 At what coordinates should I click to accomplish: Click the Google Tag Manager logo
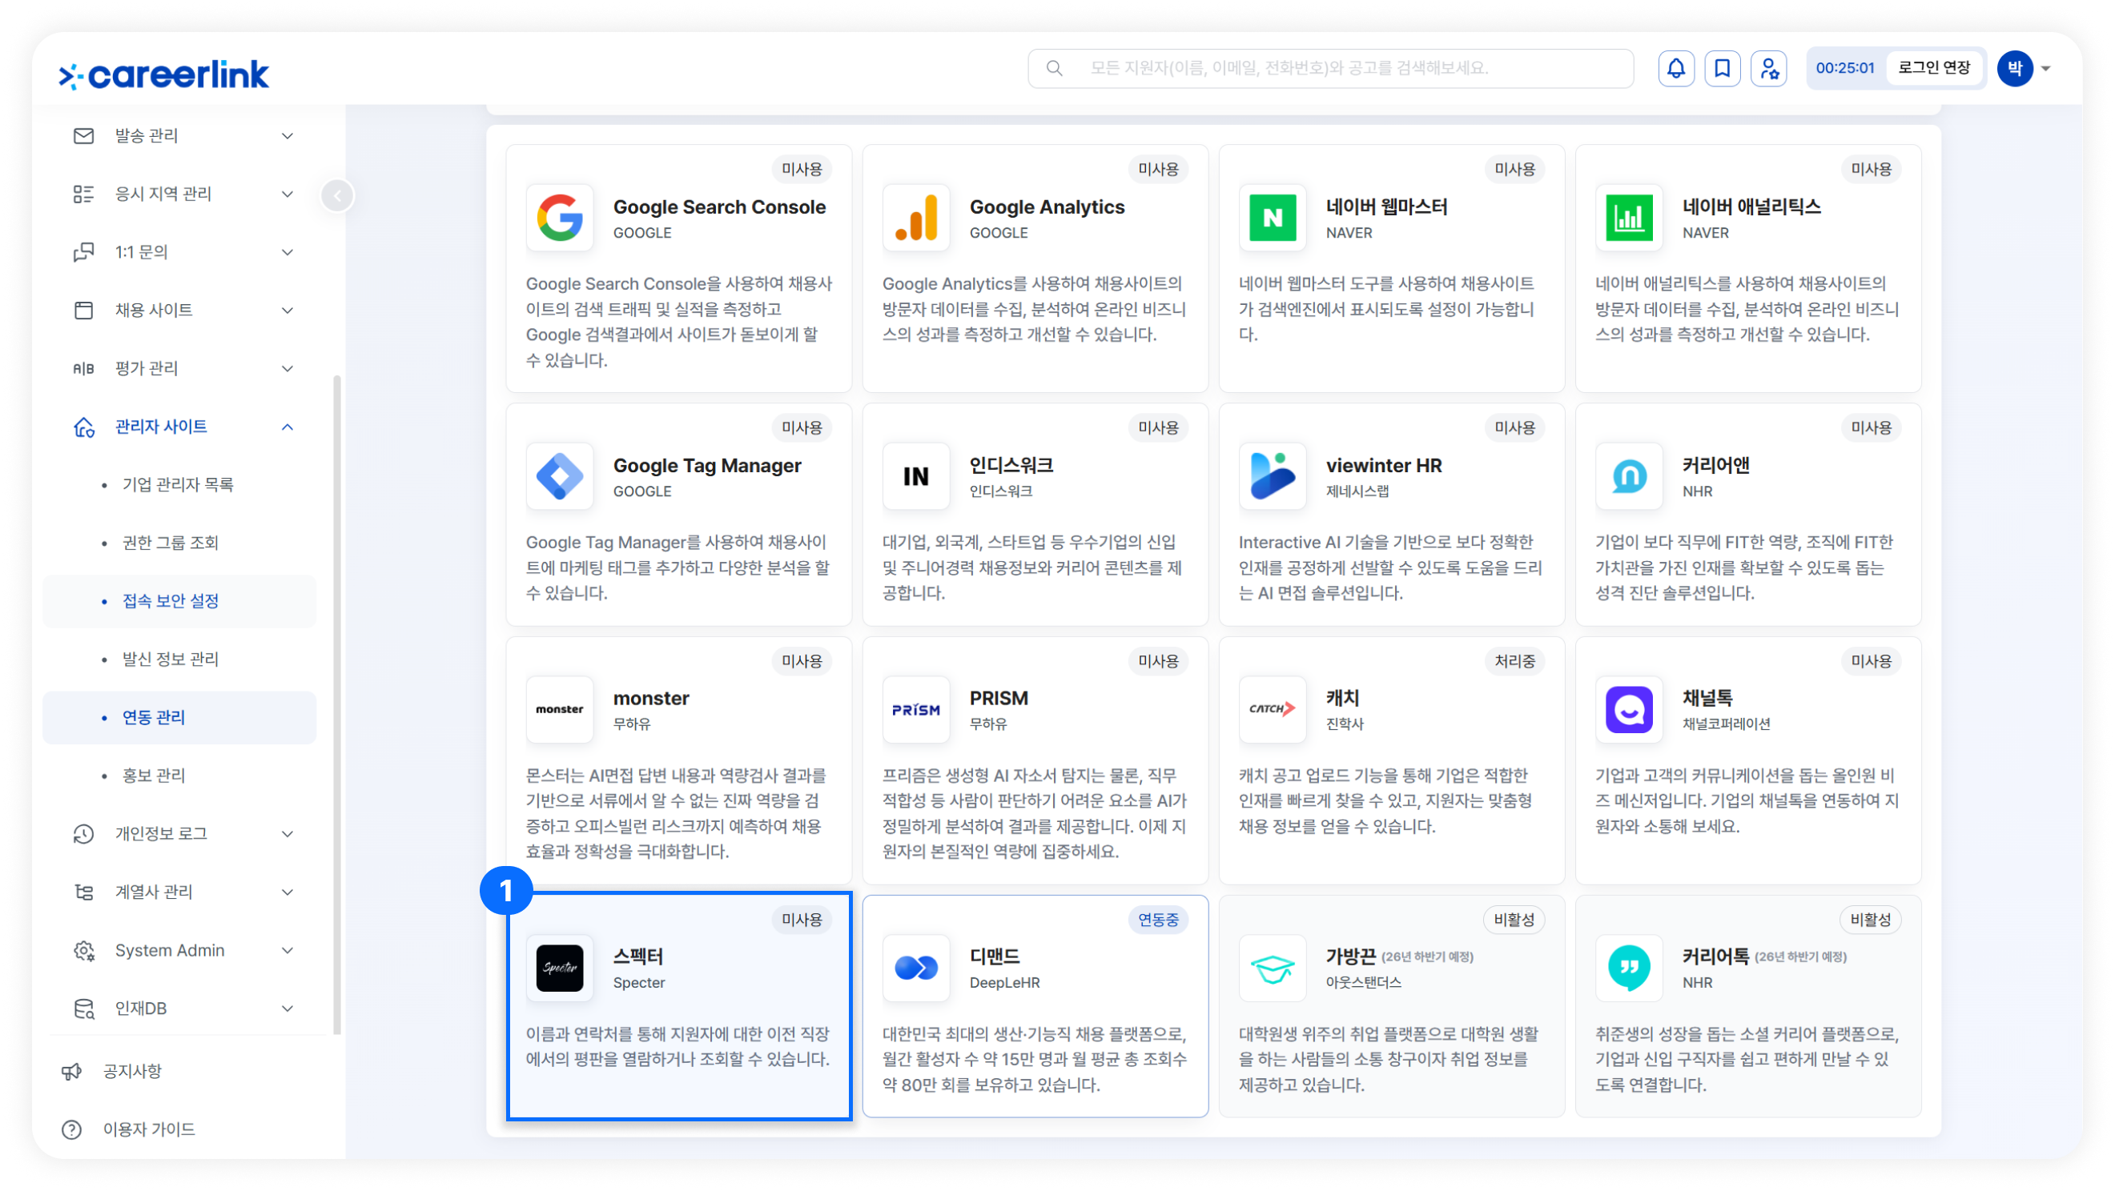point(560,476)
